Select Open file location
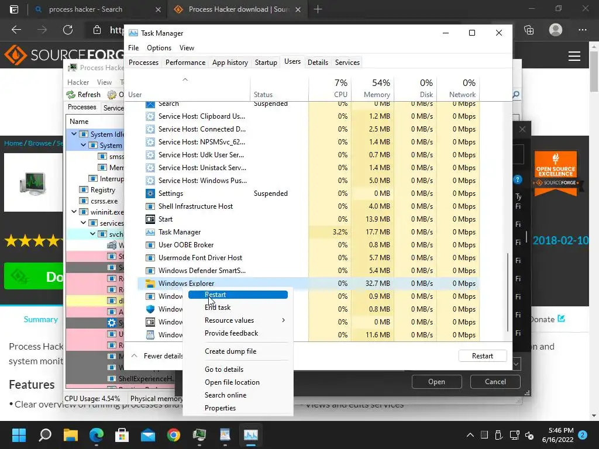Screen dimensions: 599x449 [232, 382]
